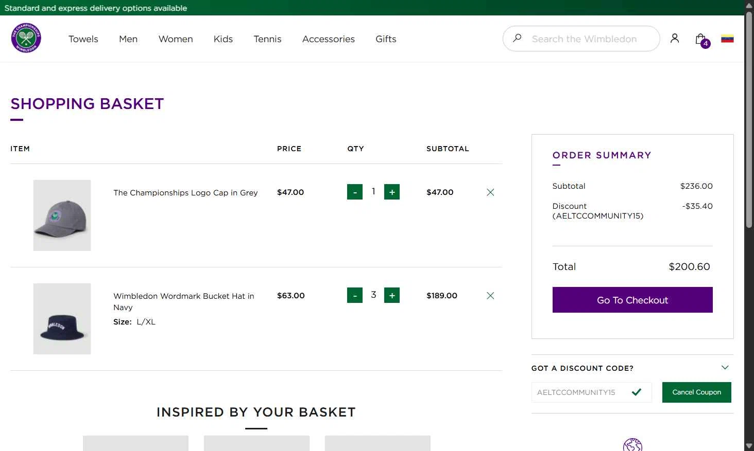The height and width of the screenshot is (451, 754).
Task: Click the delivery options banner text
Action: coord(96,8)
